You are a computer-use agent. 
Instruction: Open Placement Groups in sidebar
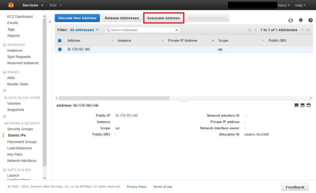pos(22,142)
